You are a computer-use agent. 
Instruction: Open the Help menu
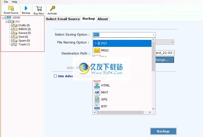15,2
